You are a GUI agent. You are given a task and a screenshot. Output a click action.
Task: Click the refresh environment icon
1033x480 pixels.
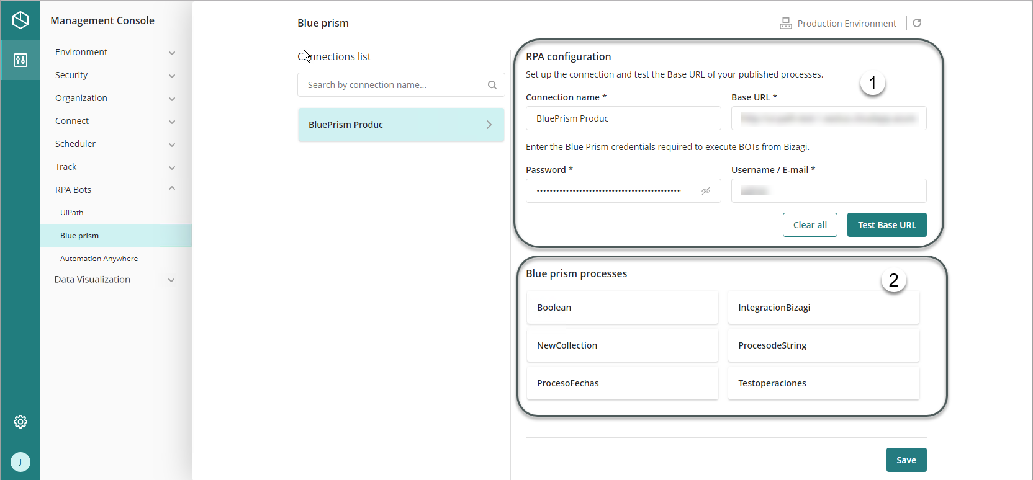917,23
